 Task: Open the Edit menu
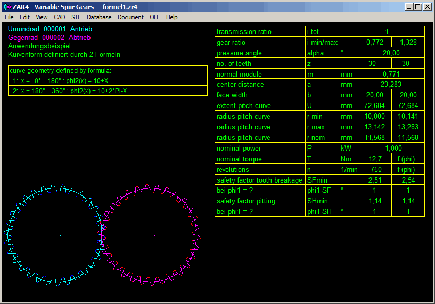pyautogui.click(x=24, y=17)
